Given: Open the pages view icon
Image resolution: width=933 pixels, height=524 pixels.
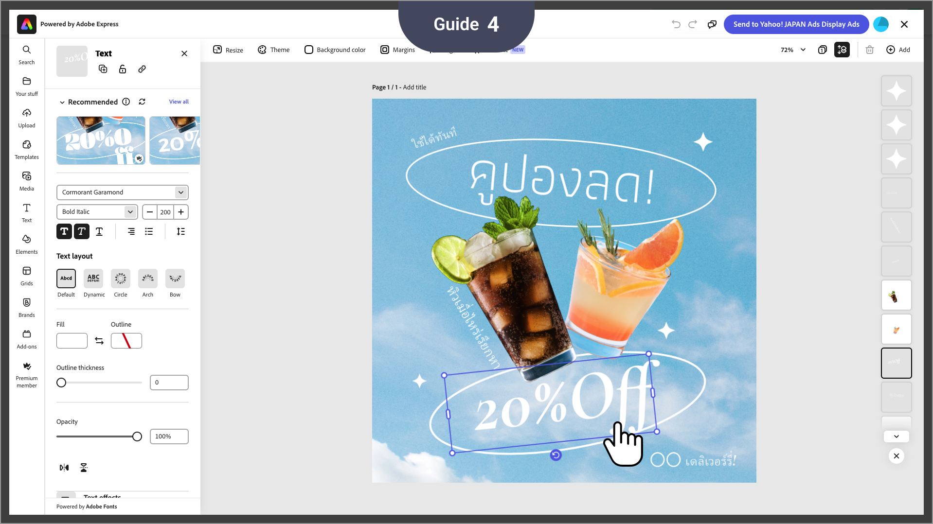Looking at the screenshot, I should click(x=823, y=50).
